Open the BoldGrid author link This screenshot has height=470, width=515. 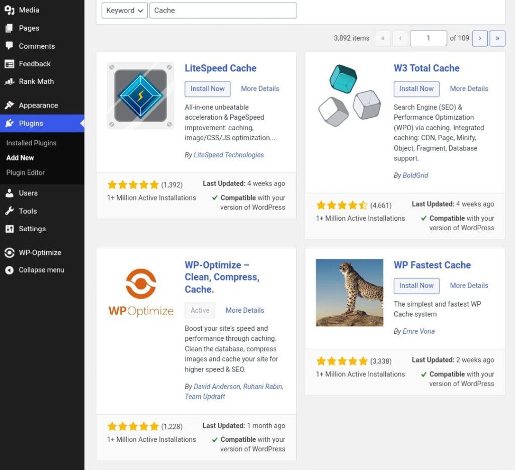point(415,175)
